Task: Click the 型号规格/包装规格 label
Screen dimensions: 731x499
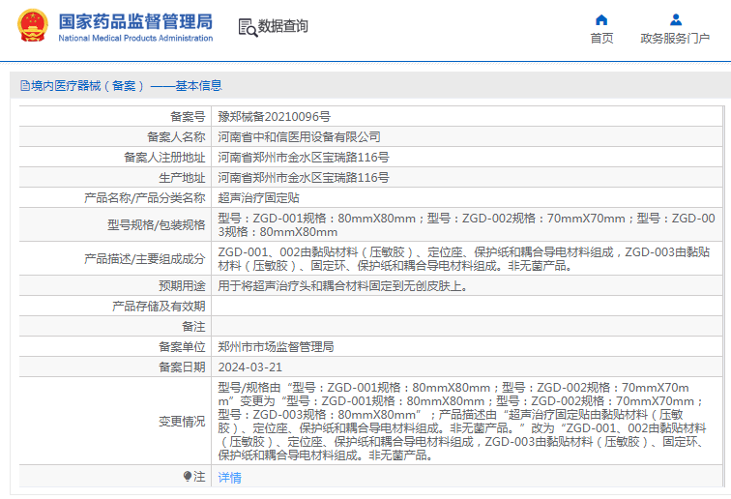Action: [157, 224]
